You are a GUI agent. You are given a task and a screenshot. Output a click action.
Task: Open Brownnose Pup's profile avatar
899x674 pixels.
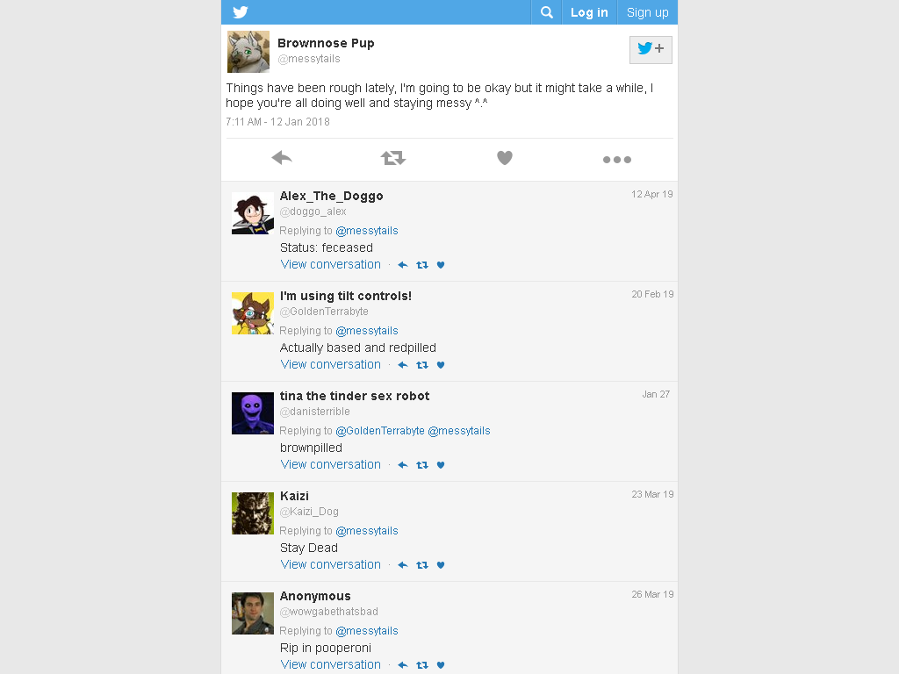pos(248,52)
